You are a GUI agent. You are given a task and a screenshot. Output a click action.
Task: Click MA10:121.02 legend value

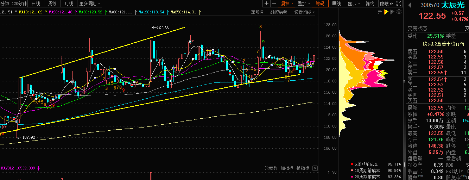coord(31,12)
